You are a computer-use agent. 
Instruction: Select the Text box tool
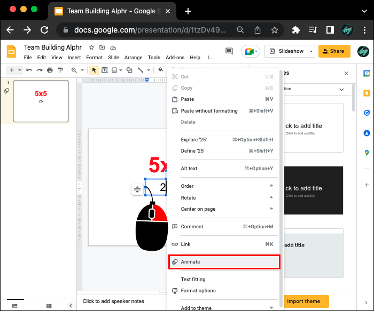pos(104,70)
